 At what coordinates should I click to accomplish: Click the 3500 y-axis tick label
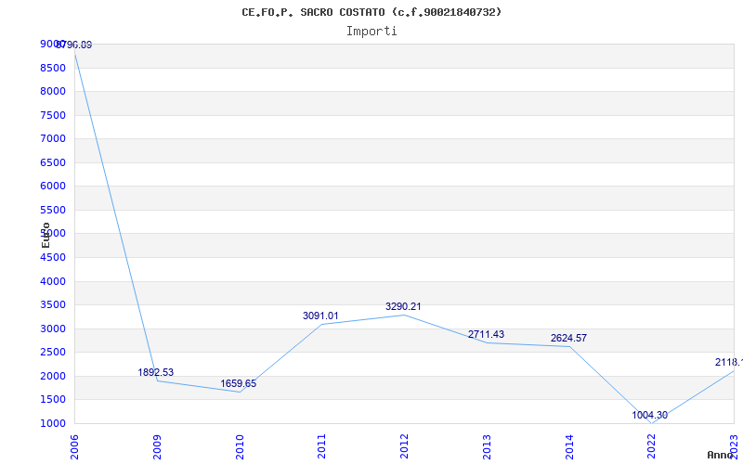point(53,305)
